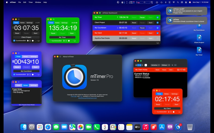Switch to Settings tab in green My Timer window
Viewport: 214px width, 133px height.
tap(64, 23)
